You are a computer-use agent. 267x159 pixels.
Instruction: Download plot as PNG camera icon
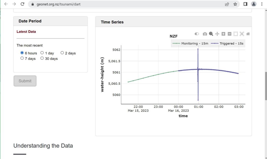[x=205, y=34]
